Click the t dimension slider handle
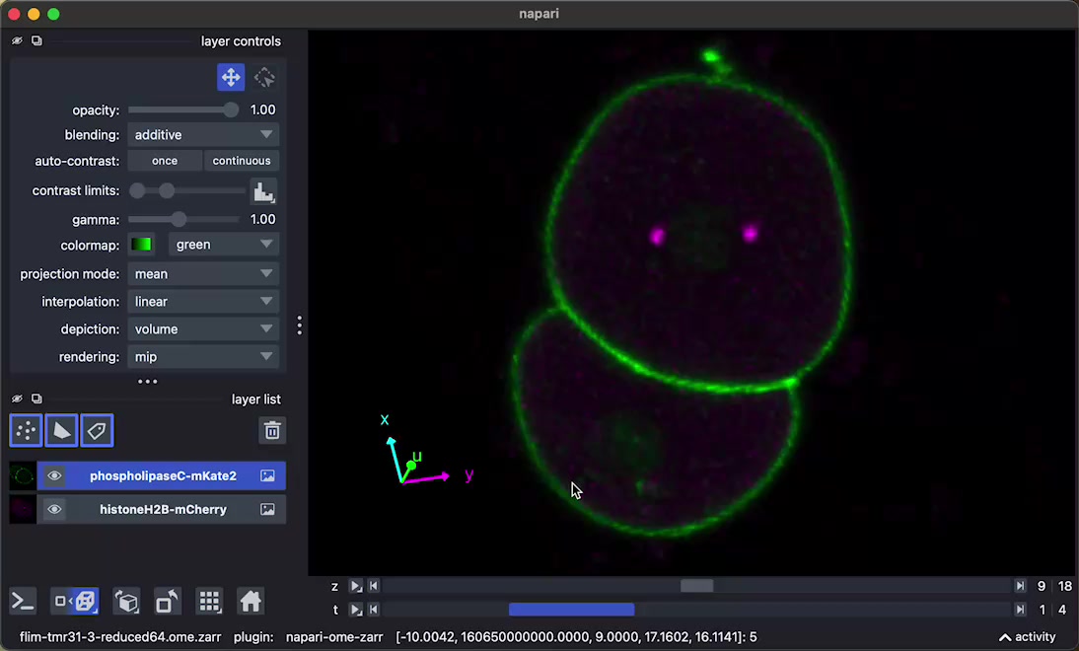The width and height of the screenshot is (1079, 651). 572,610
